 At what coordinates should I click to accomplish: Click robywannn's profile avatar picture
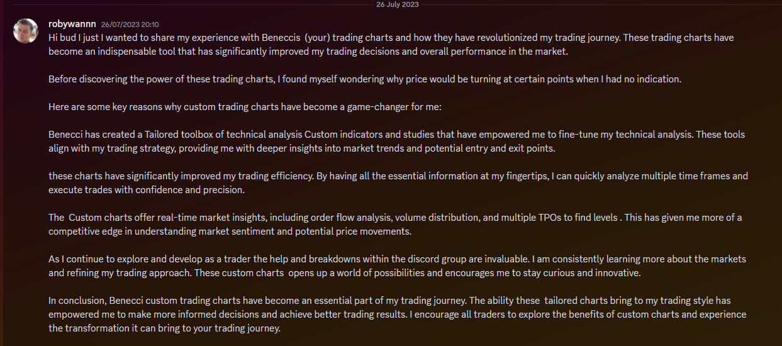(26, 31)
